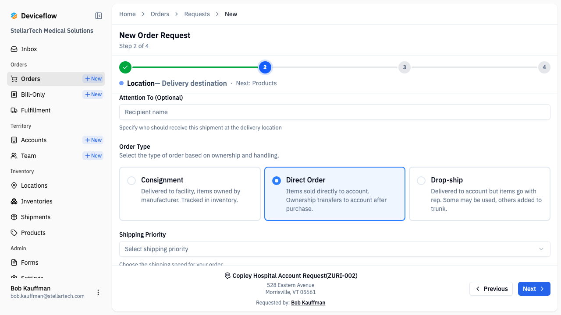Open Orders in the sidebar
Viewport: 561px width, 315px height.
(x=56, y=79)
